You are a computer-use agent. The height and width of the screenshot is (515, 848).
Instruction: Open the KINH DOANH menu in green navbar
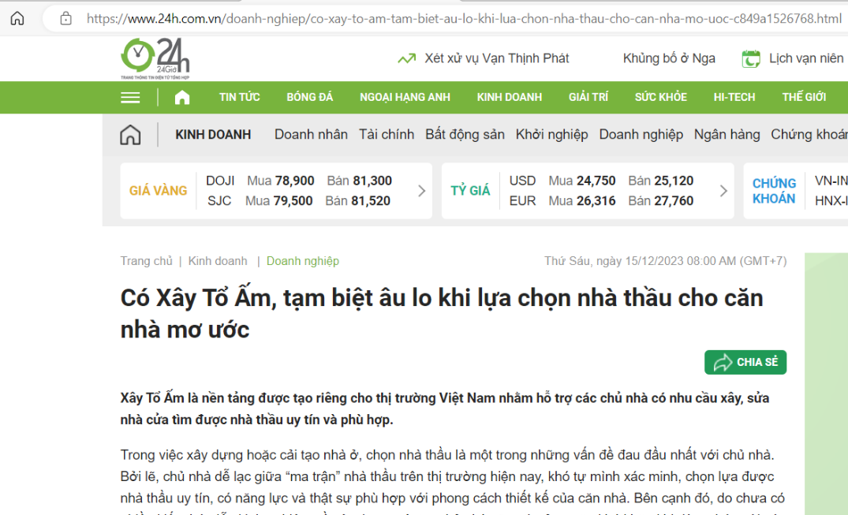510,97
